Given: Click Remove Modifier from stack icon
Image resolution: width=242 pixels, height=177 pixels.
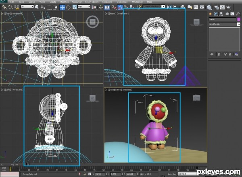Looking at the screenshot, I should click(x=230, y=54).
